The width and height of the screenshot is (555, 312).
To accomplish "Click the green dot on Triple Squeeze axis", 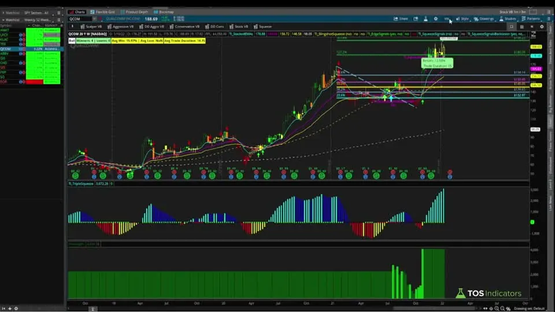I will (532, 222).
